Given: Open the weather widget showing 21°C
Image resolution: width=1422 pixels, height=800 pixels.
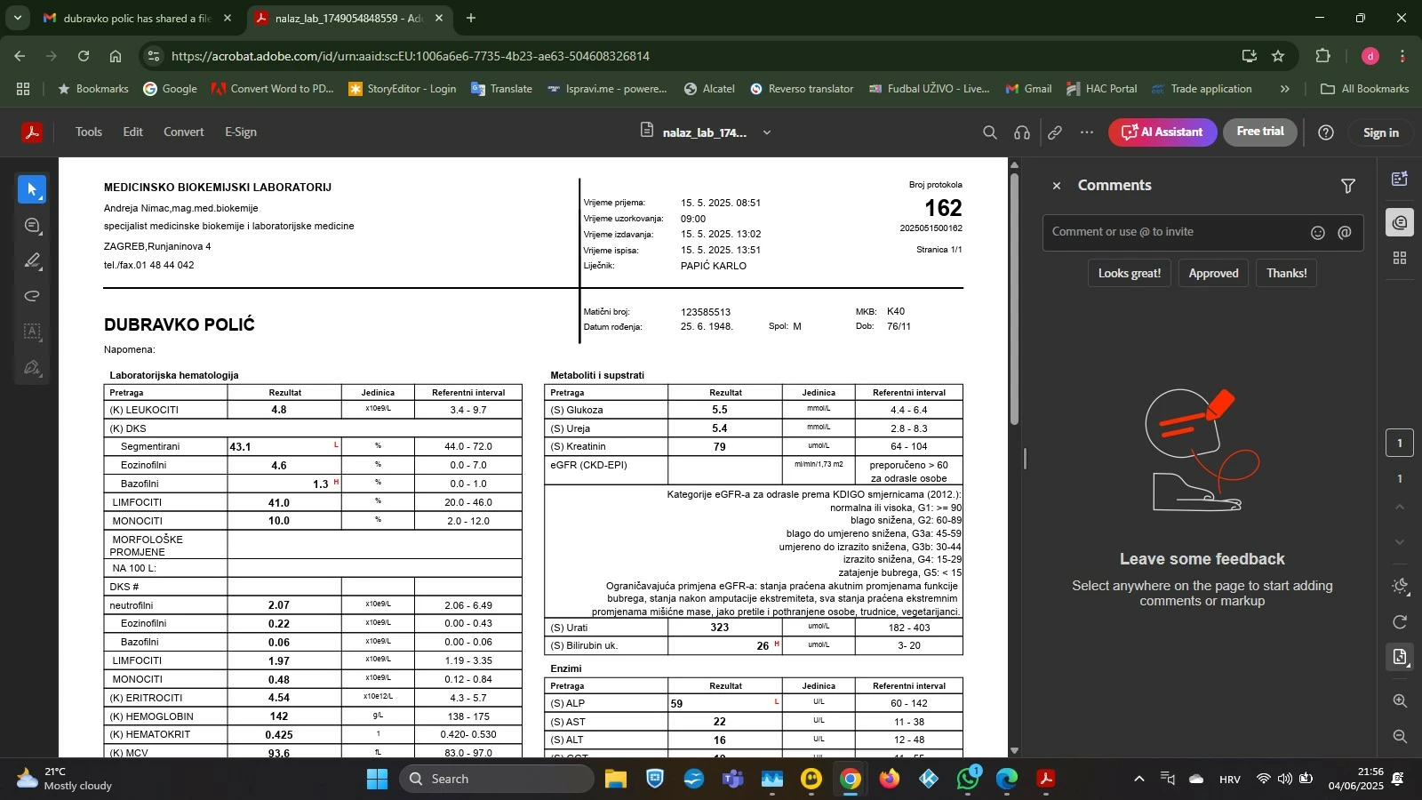Looking at the screenshot, I should [x=64, y=779].
